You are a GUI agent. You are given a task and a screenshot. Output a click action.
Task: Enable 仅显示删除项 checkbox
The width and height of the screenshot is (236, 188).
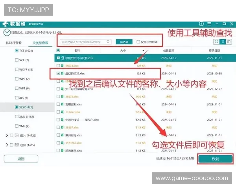(138, 42)
